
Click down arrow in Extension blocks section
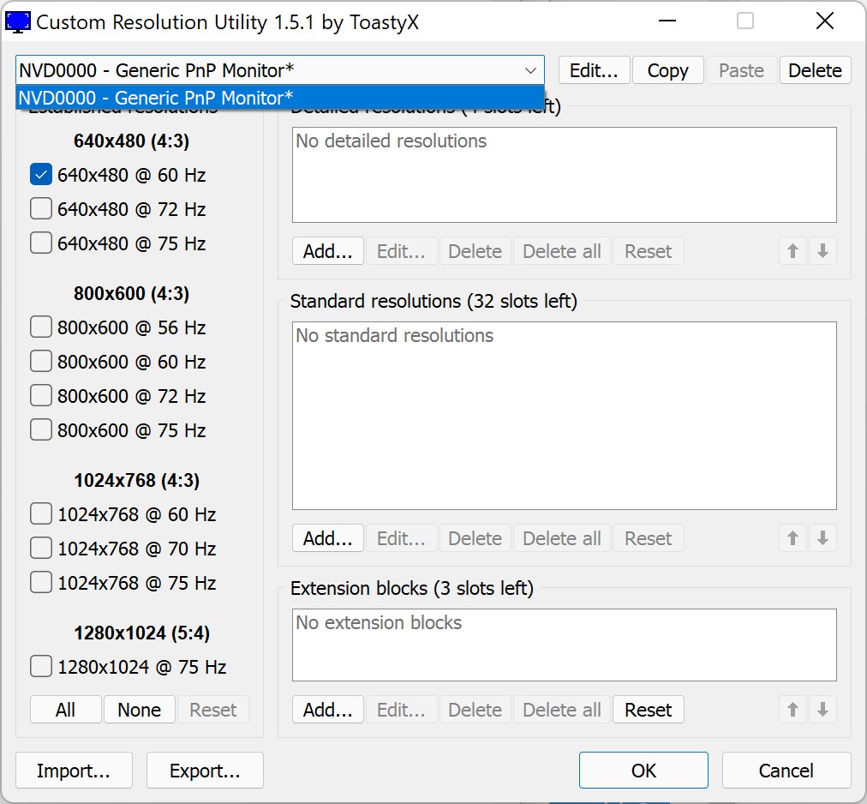822,710
